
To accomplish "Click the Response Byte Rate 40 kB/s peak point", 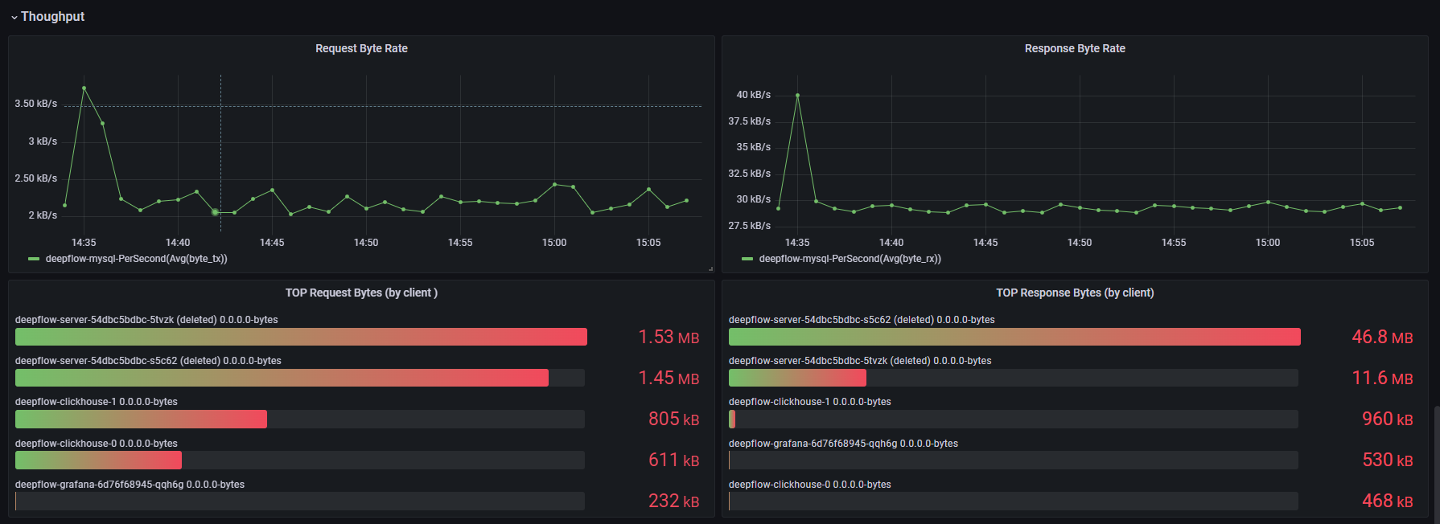I will click(797, 96).
